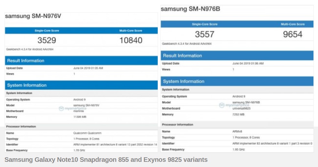Select upload date 'June 04 2019 01:06 AM'

(x=248, y=63)
